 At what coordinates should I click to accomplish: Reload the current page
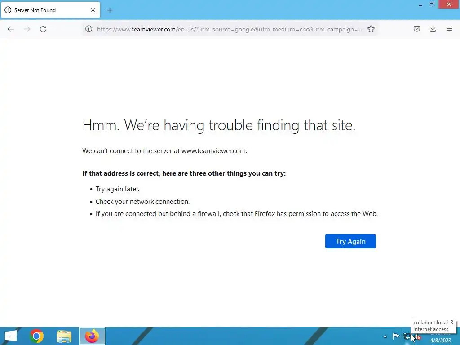[x=43, y=29]
